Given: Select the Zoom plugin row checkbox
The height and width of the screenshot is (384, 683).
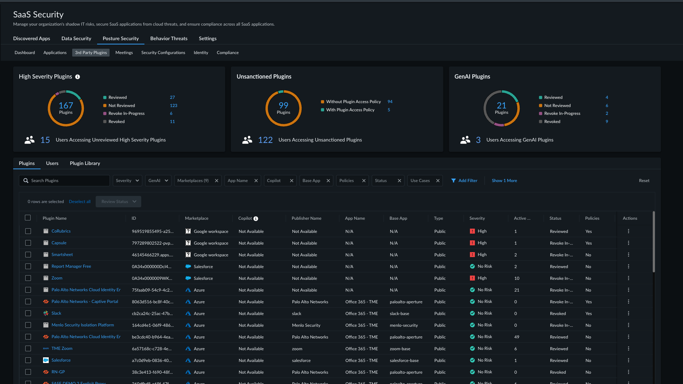Looking at the screenshot, I should tap(28, 278).
